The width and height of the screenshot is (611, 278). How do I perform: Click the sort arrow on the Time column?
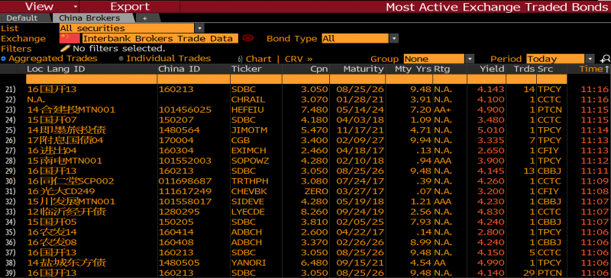(x=606, y=69)
